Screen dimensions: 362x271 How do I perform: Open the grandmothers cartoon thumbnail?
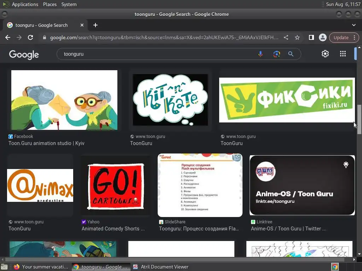click(64, 100)
